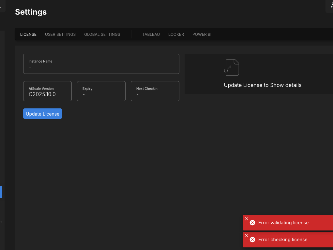The height and width of the screenshot is (250, 333).
Task: Click the Instance Name field
Action: pos(101,64)
